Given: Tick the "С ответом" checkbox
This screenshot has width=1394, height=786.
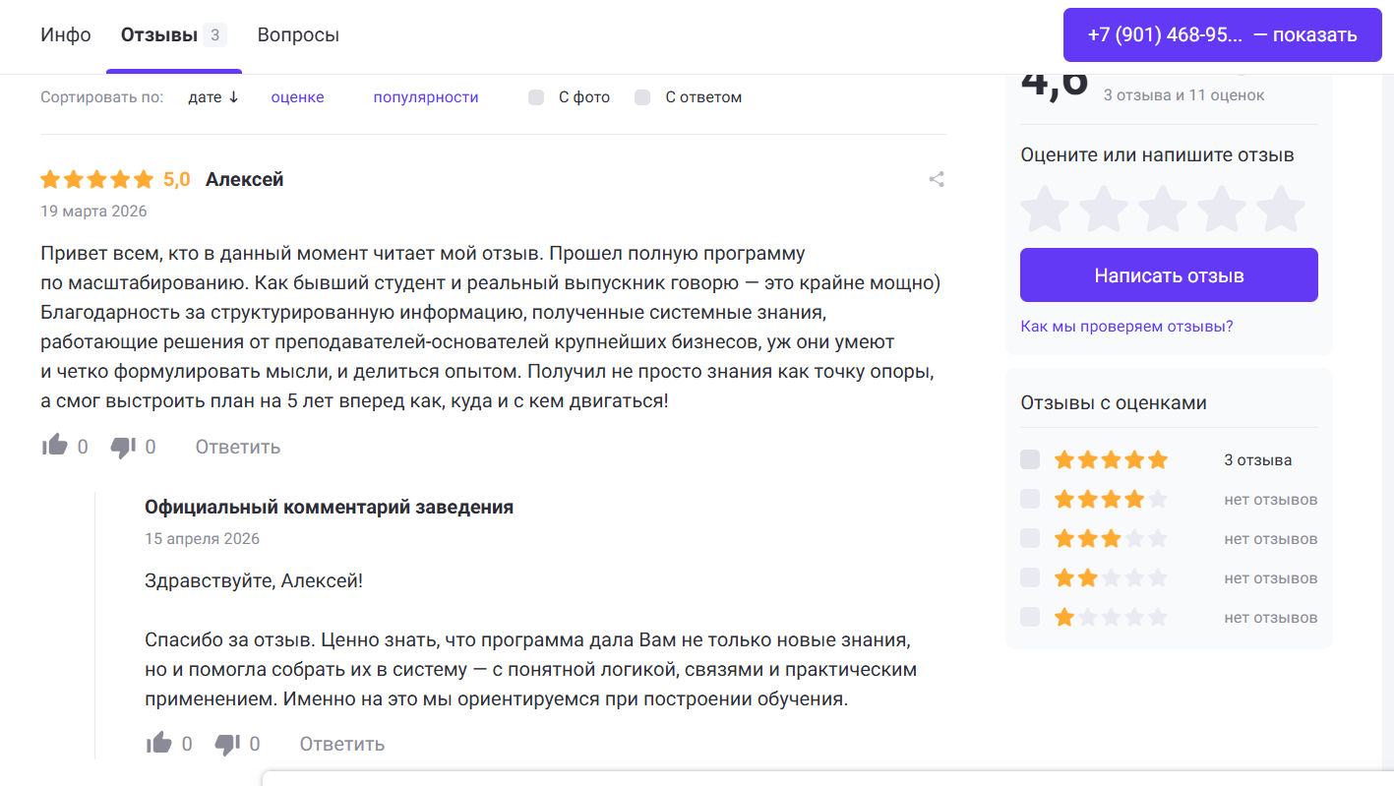Looking at the screenshot, I should click(642, 97).
